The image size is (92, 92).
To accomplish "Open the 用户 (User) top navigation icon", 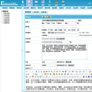I will coord(50,3).
